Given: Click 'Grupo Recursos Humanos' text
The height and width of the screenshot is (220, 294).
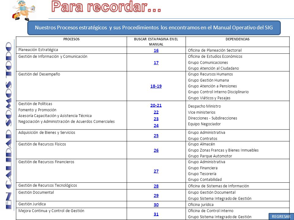Looking at the screenshot, I should pos(210,74).
